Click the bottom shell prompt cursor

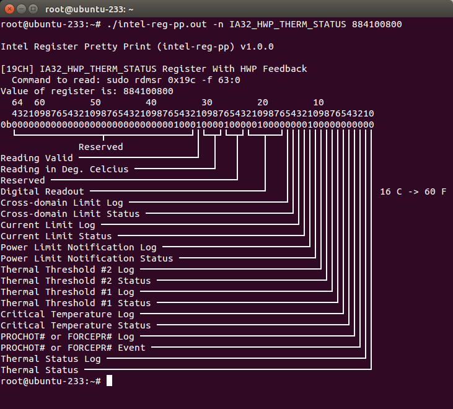click(x=109, y=381)
